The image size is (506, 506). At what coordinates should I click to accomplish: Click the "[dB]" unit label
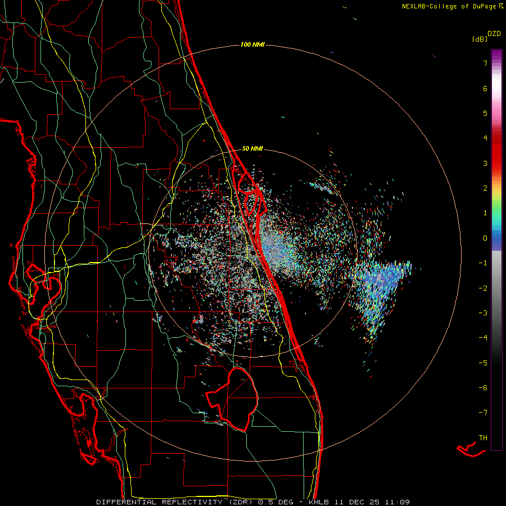[x=480, y=39]
